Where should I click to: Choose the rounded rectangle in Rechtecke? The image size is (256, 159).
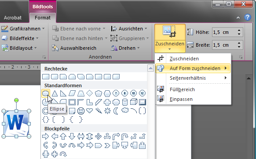tap(55, 77)
